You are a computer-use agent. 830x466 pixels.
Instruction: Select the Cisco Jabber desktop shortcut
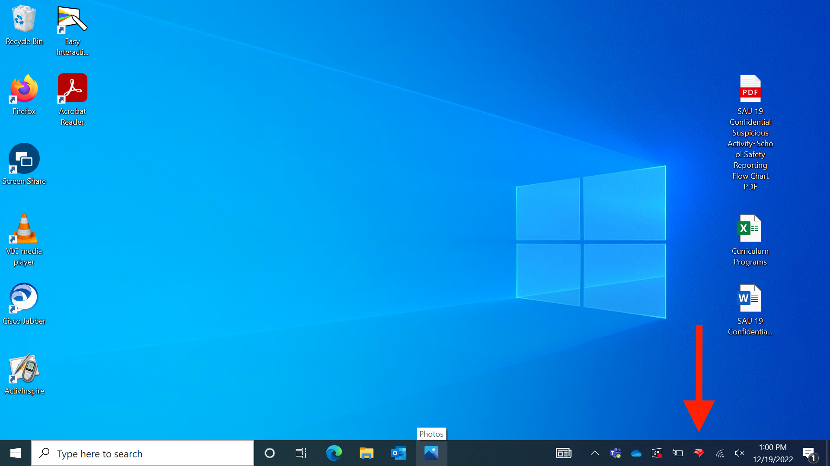tap(24, 304)
